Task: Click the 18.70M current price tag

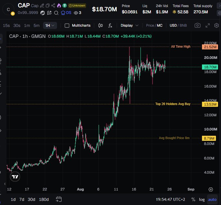Action: [x=210, y=67]
